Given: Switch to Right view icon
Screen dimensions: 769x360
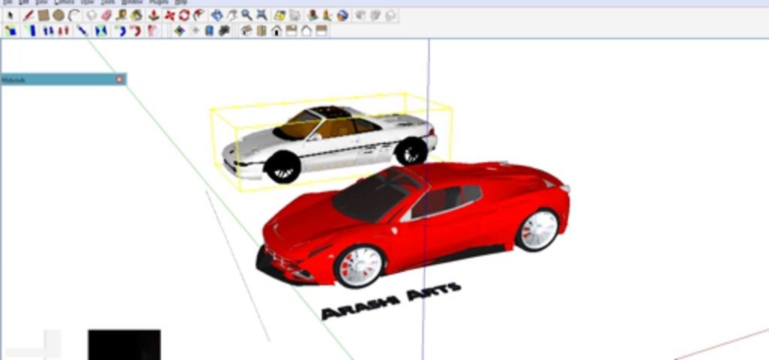Looking at the screenshot, I should tap(291, 31).
